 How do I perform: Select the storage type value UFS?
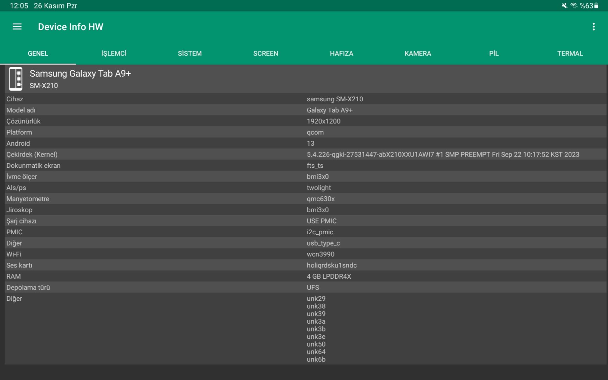point(313,287)
